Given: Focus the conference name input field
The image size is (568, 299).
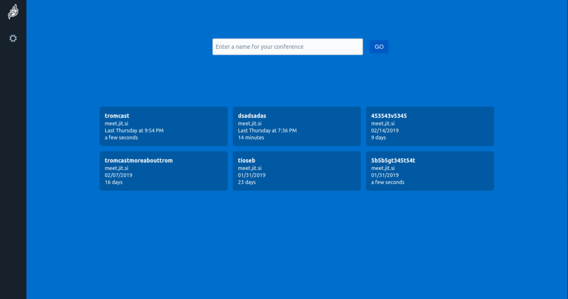Looking at the screenshot, I should click(x=287, y=47).
